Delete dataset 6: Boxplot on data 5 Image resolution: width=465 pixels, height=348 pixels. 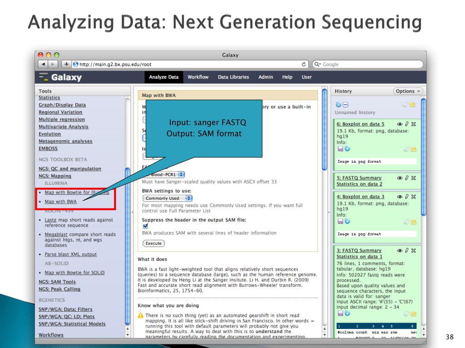pos(413,124)
